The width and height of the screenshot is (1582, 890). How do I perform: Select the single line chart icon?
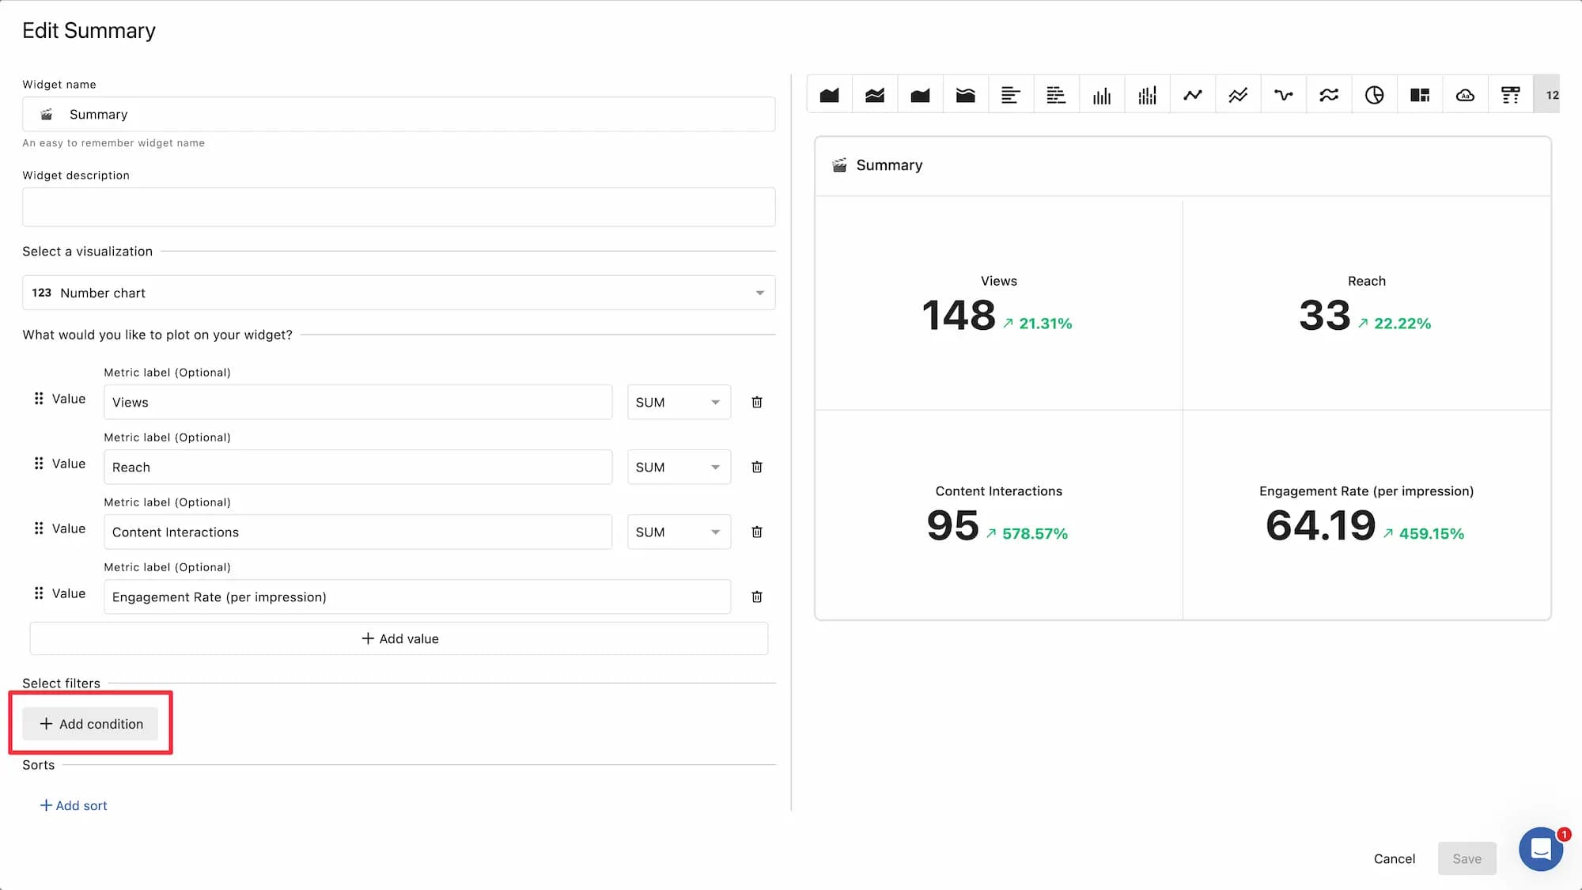[1192, 95]
